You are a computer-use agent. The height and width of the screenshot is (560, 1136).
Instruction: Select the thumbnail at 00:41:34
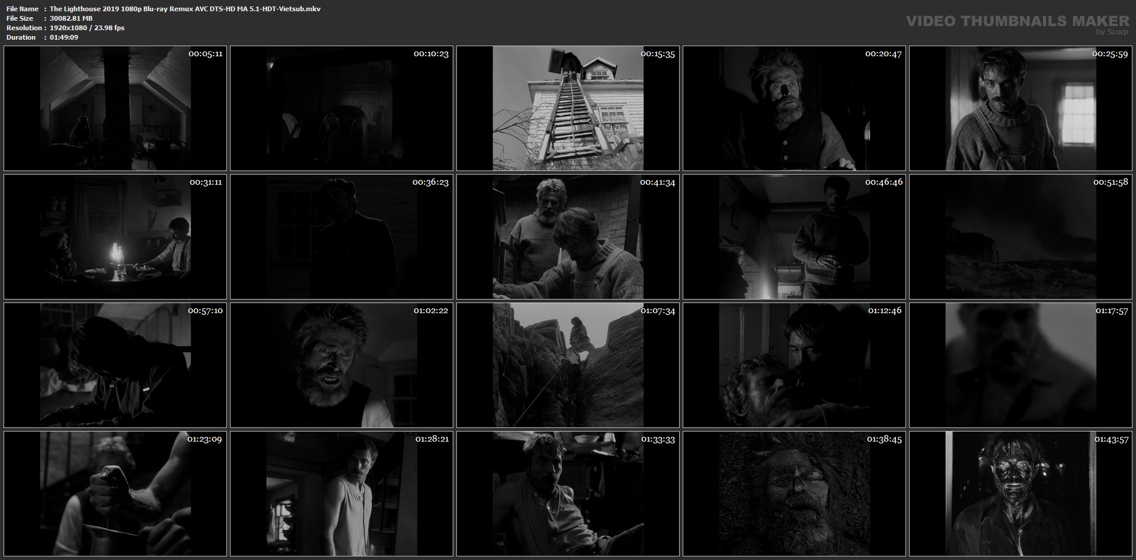point(568,237)
